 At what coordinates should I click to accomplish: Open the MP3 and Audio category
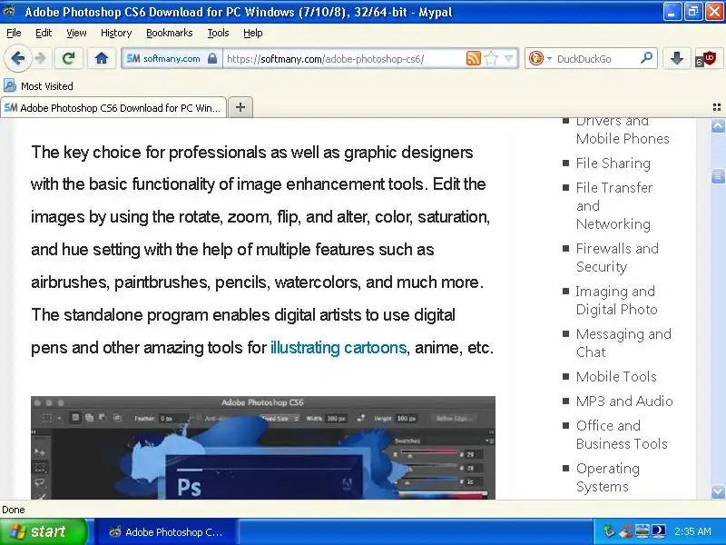coord(624,401)
